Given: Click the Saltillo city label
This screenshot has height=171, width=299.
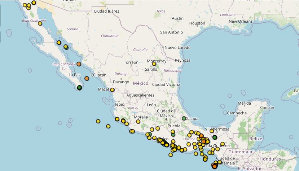Looking at the screenshot, I should 151,69.
